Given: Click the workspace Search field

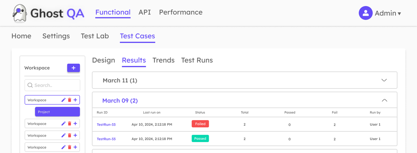Looking at the screenshot, I should click(x=52, y=85).
